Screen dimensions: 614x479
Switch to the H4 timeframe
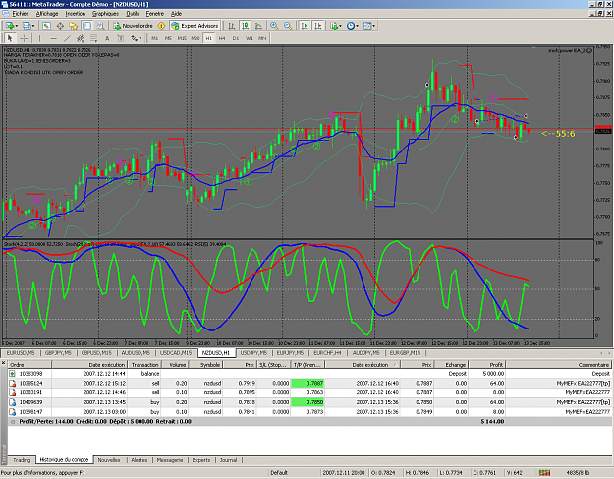pyautogui.click(x=222, y=38)
